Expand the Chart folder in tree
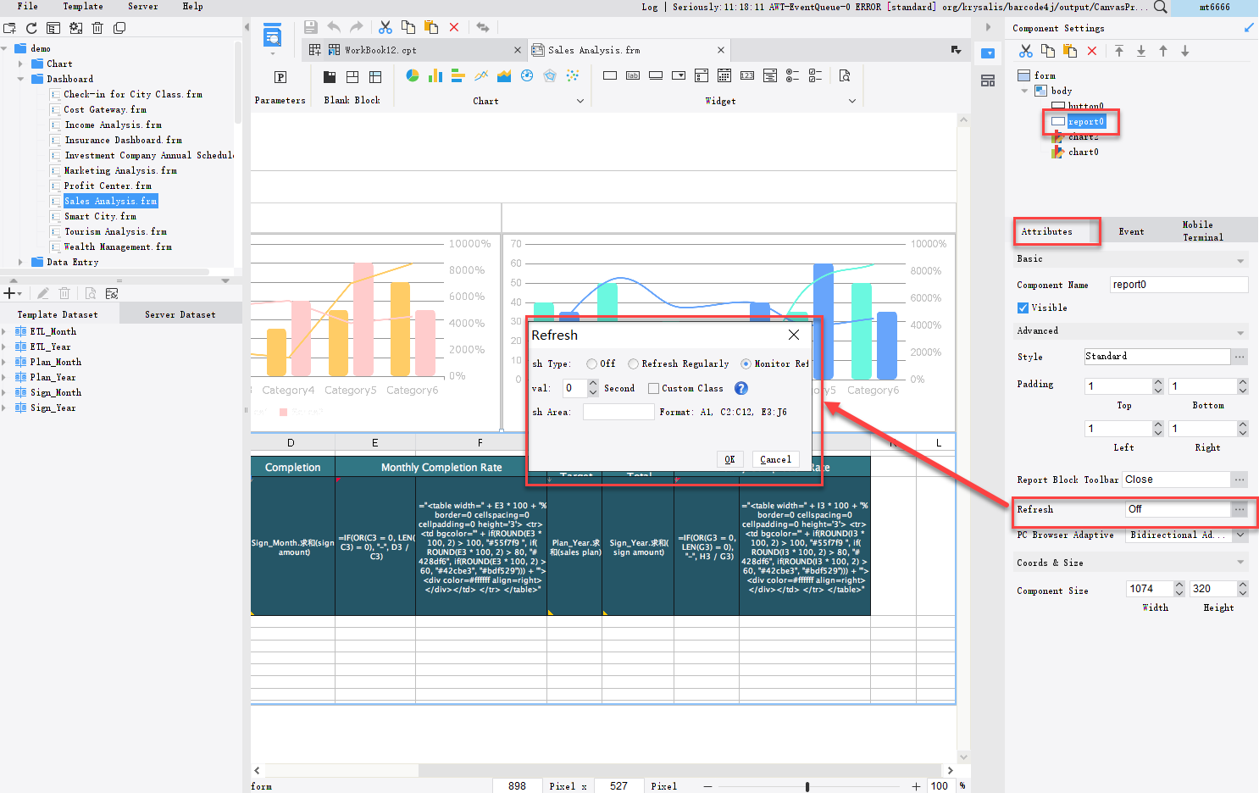Screen dimensions: 1259x793 pyautogui.click(x=20, y=64)
